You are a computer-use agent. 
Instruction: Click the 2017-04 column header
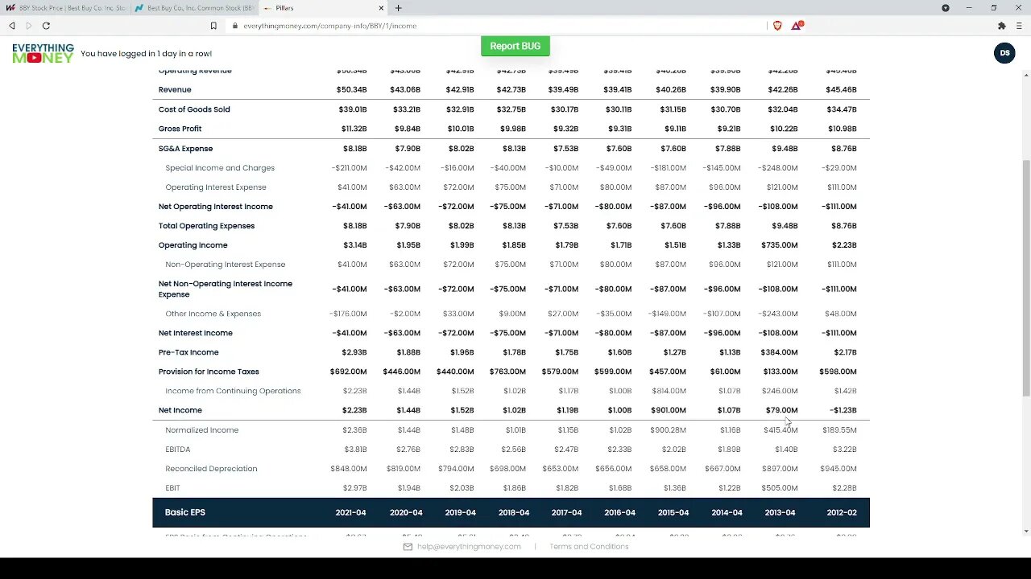click(566, 512)
